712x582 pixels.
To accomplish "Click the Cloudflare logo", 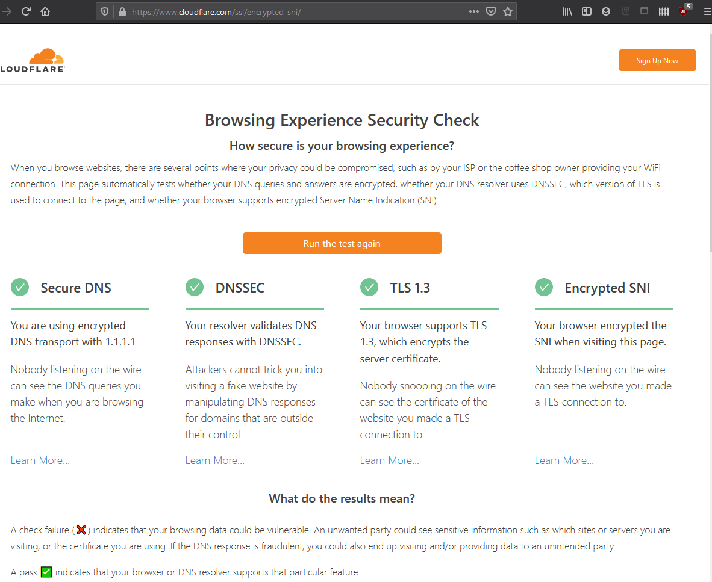I will [33, 60].
